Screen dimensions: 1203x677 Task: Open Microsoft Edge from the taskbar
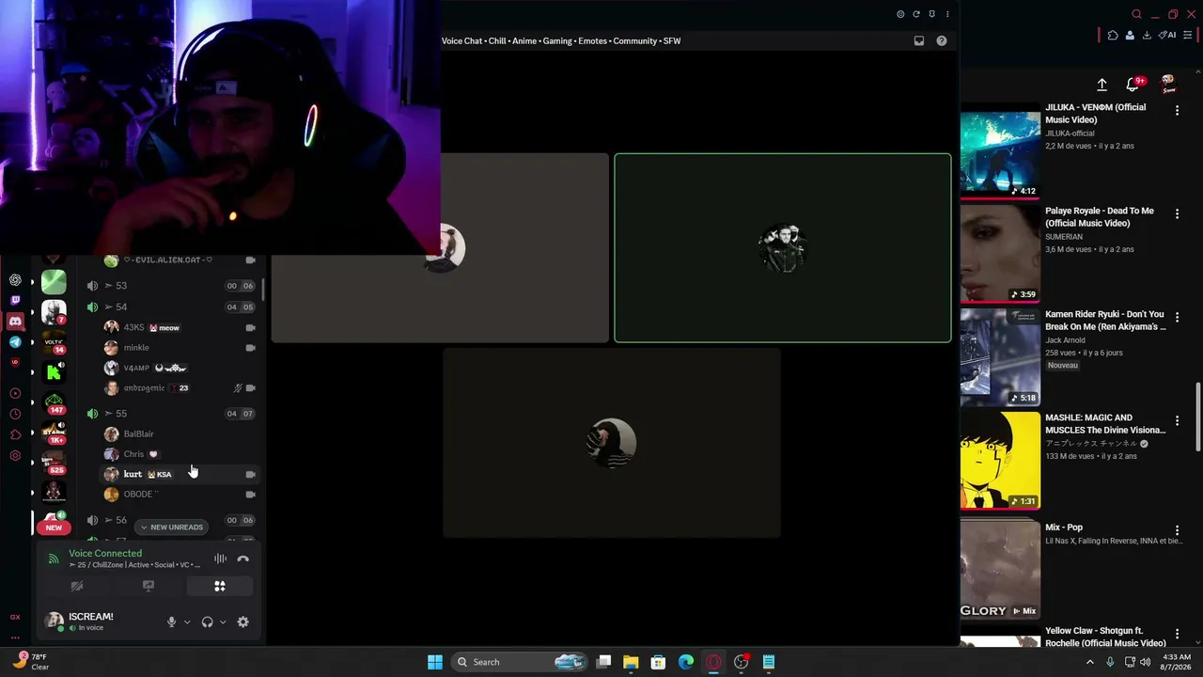click(x=686, y=662)
